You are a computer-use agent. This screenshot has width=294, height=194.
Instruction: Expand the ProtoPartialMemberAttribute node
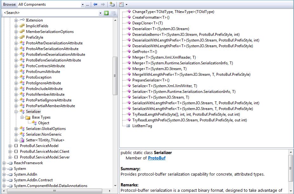[16, 106]
